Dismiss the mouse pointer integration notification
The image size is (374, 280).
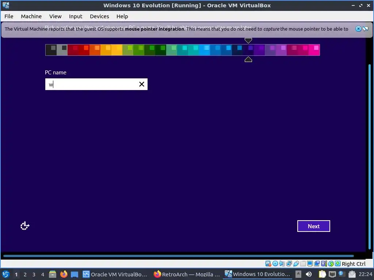pos(358,29)
